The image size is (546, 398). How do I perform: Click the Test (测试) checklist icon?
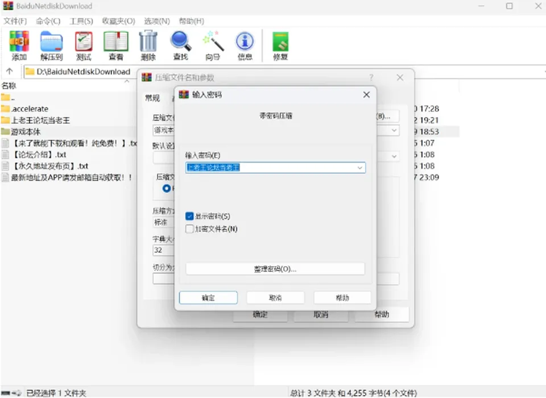[84, 42]
